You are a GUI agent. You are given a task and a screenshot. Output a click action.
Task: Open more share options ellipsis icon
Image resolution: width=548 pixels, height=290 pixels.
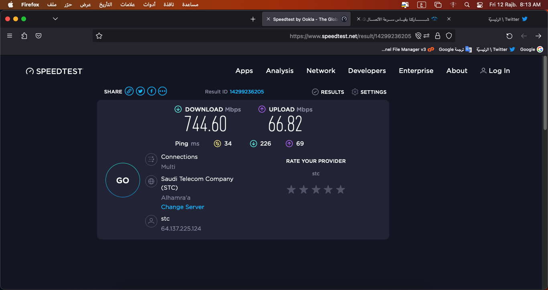coord(162,91)
